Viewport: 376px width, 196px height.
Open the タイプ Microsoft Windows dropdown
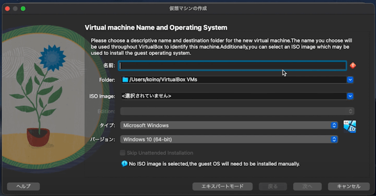click(x=229, y=125)
